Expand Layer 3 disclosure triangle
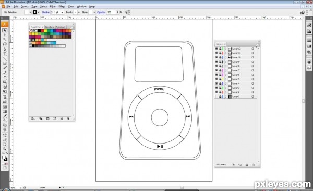 point(226,88)
